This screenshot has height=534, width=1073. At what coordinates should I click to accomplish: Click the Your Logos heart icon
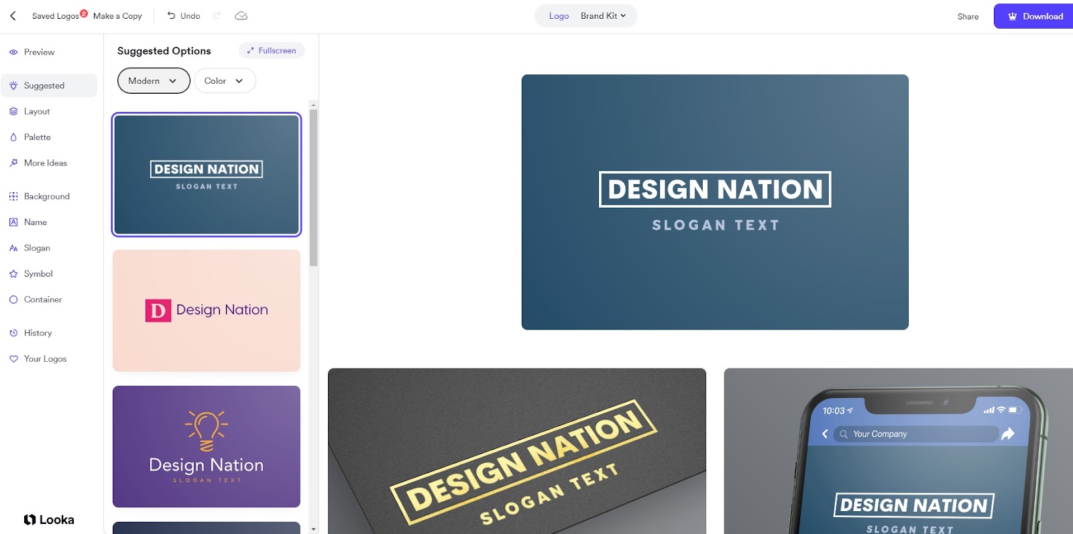tap(13, 359)
